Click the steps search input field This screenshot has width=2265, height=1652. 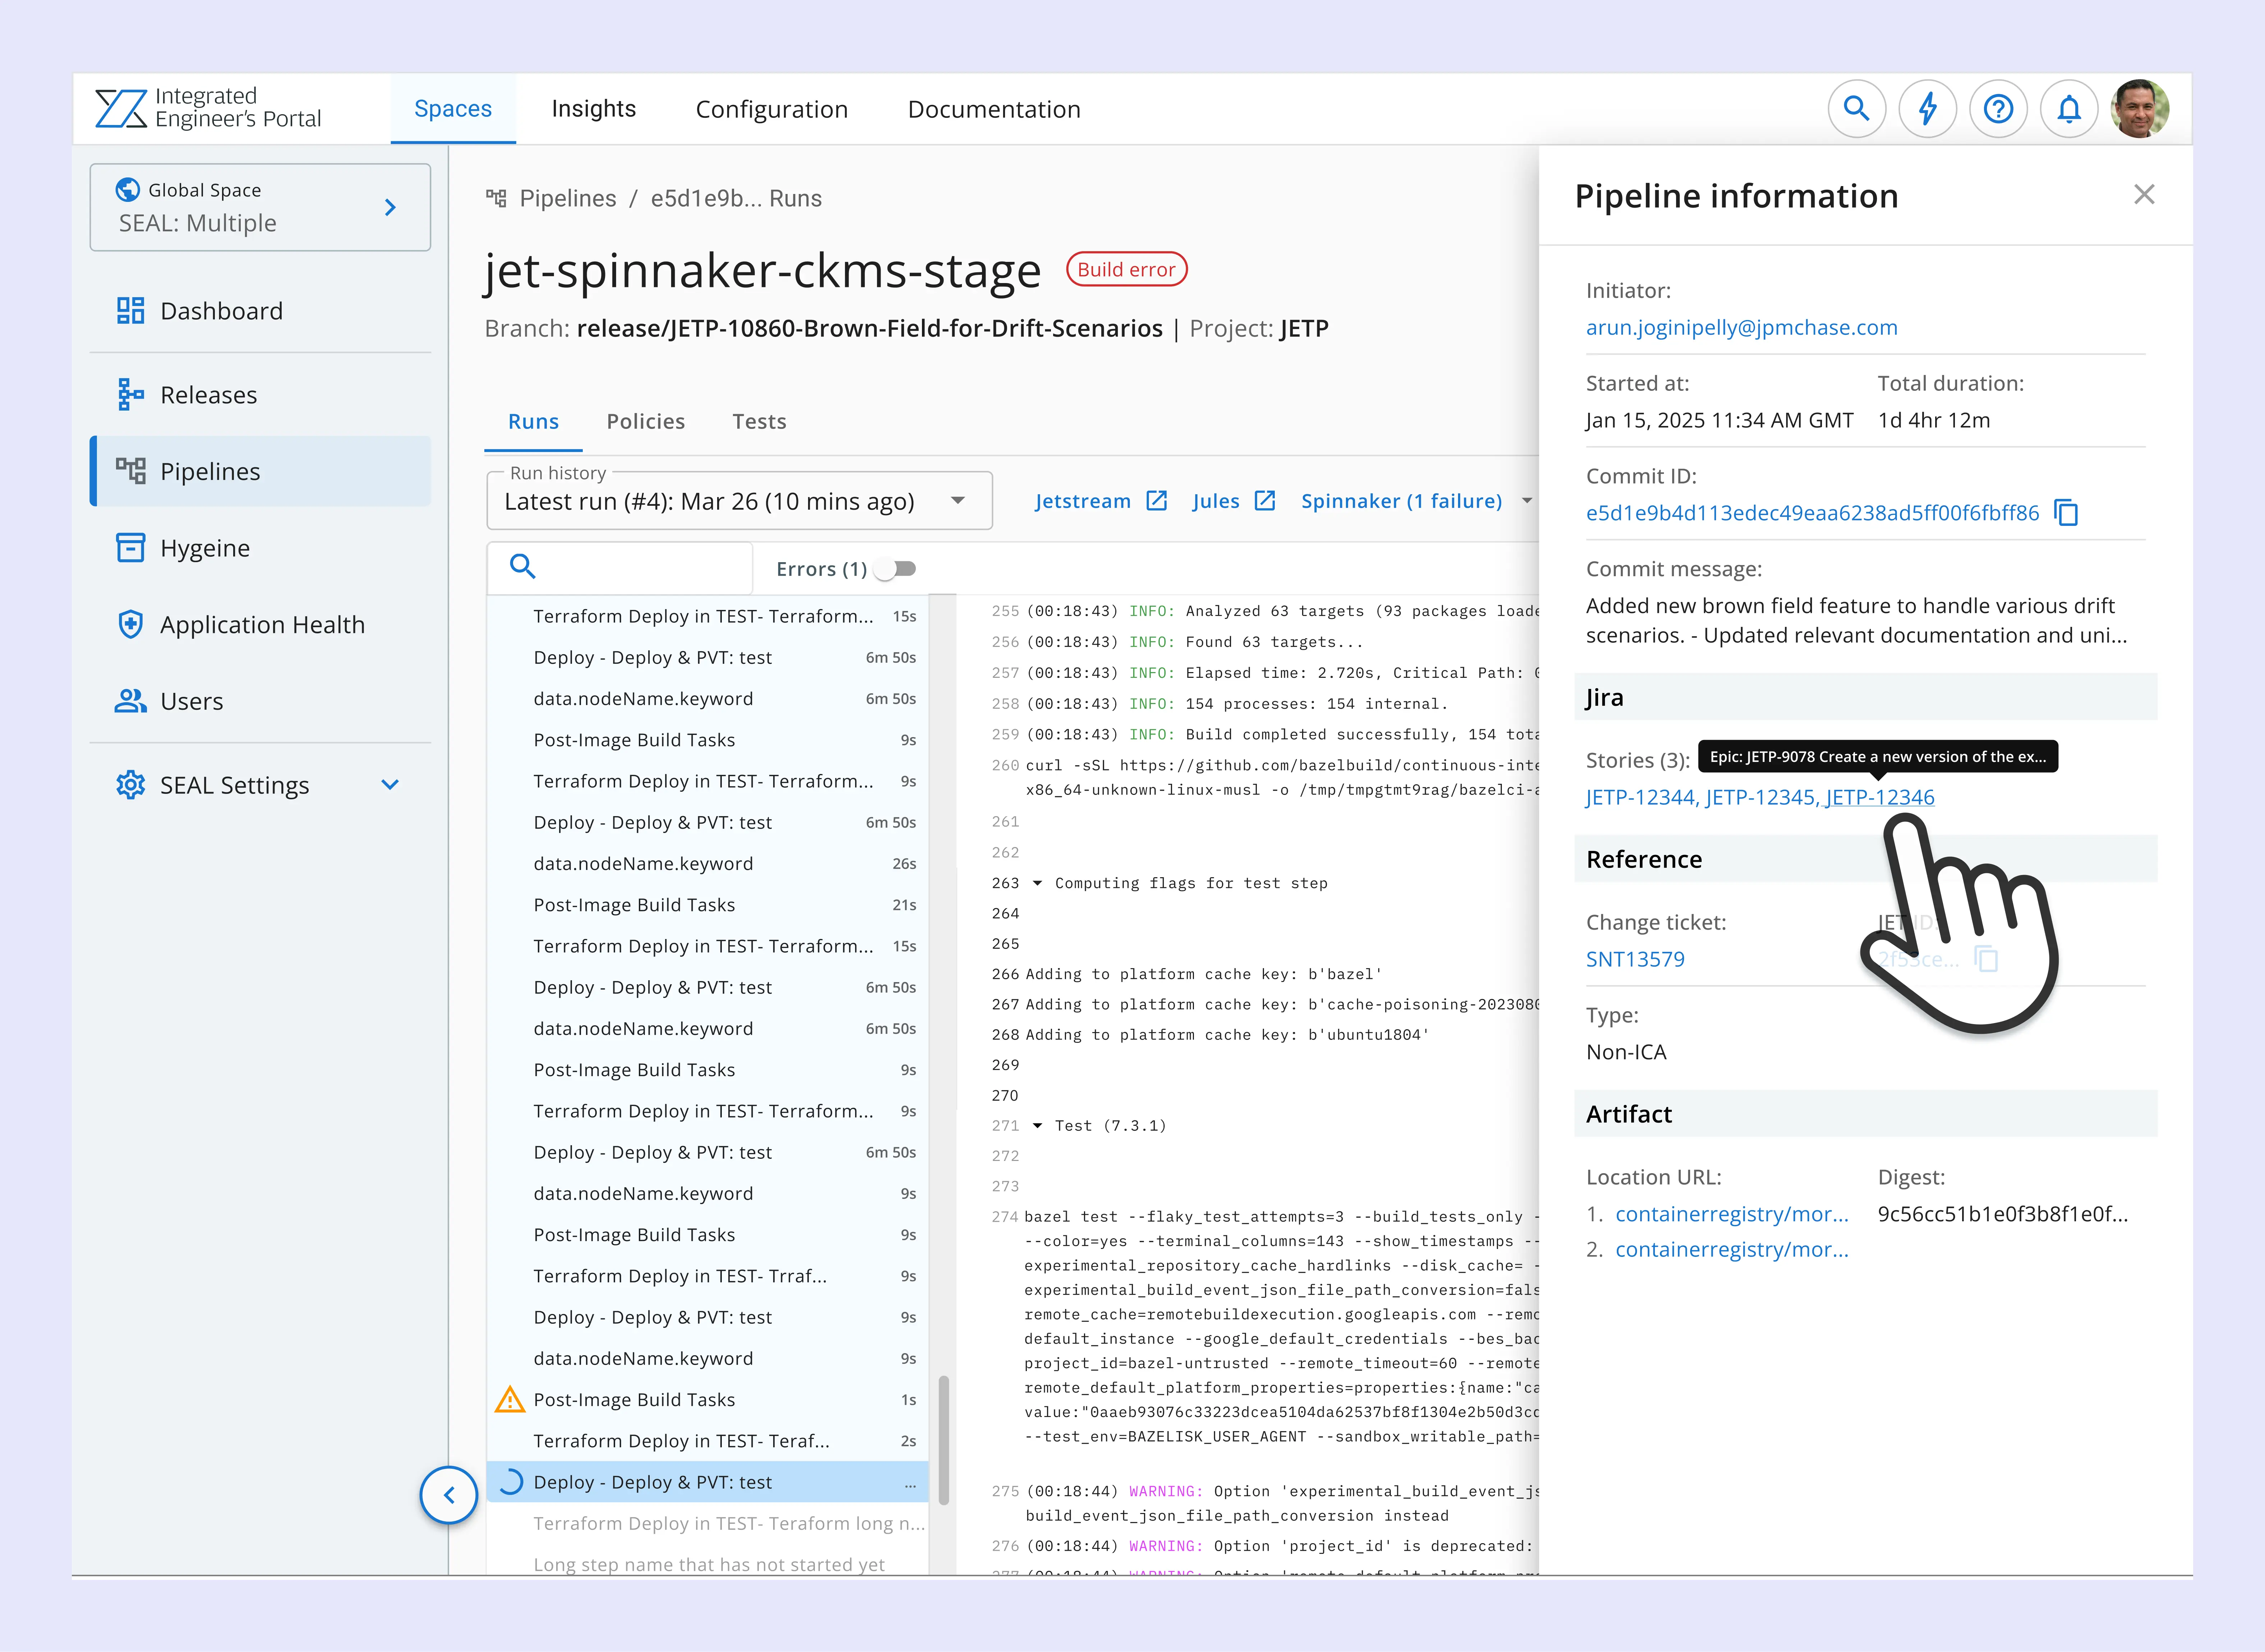[620, 568]
